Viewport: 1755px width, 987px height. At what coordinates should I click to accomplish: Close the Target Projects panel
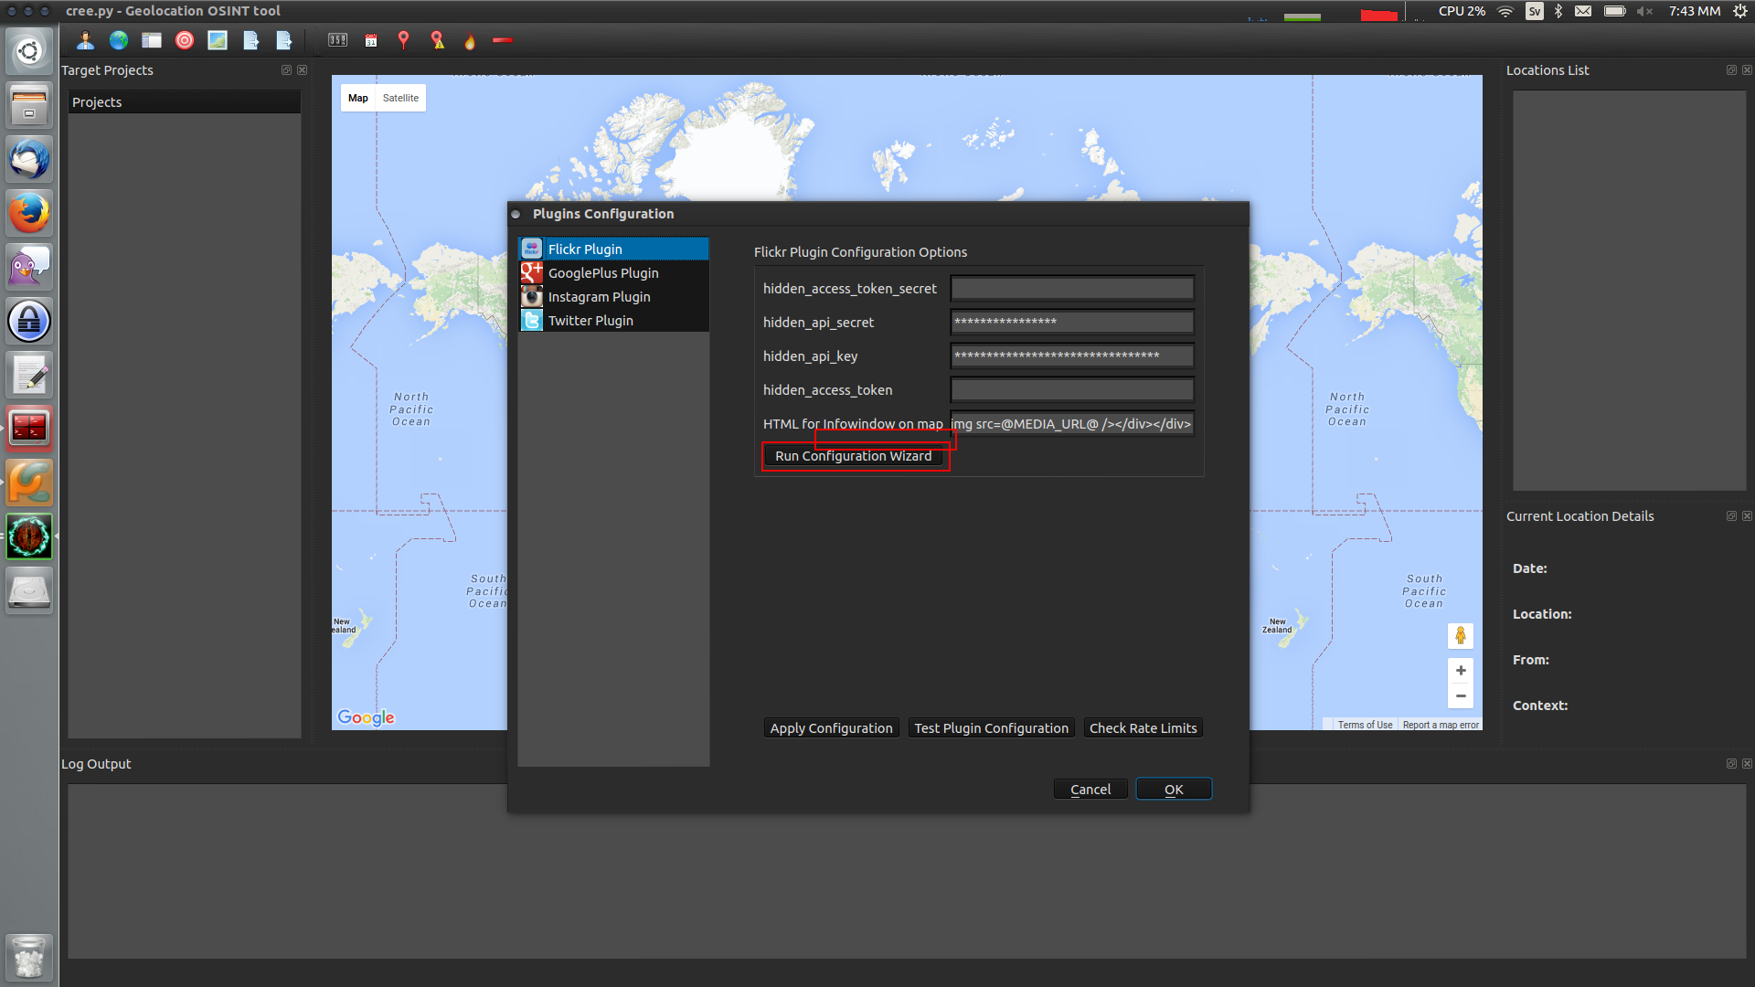pyautogui.click(x=303, y=70)
